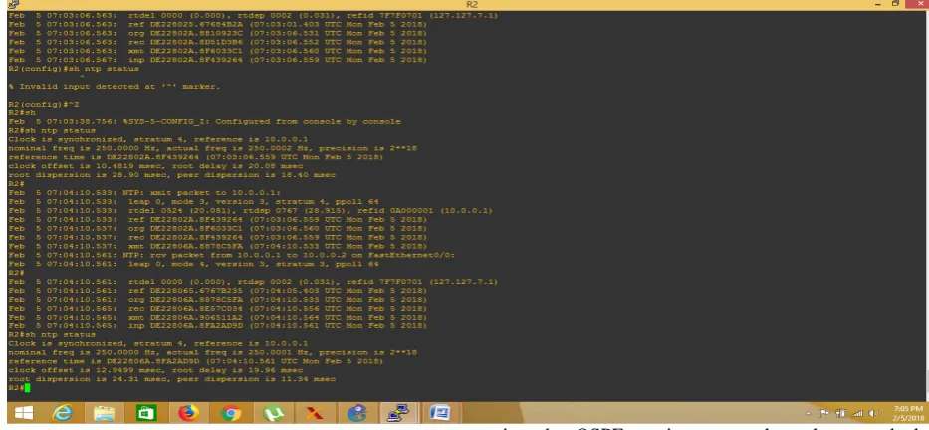This screenshot has width=929, height=430.
Task: Click 'root dispersion is 24.31 msec' line
Action: [x=172, y=379]
